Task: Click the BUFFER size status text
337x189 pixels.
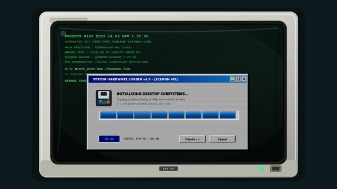Action: pos(141,139)
